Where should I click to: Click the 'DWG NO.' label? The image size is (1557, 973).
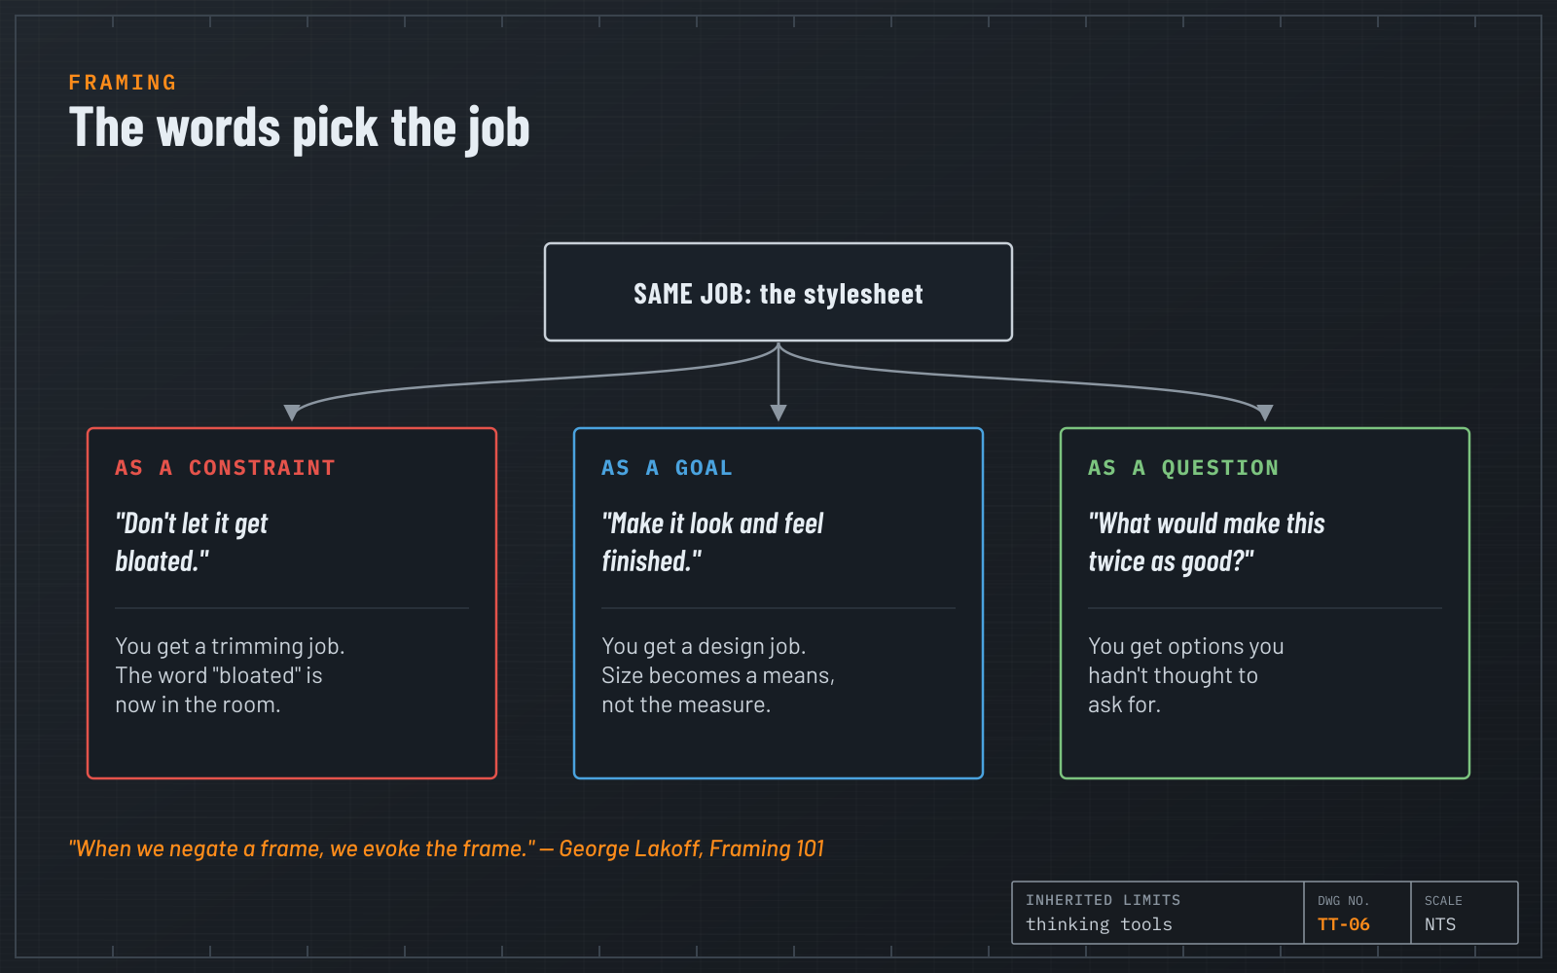pyautogui.click(x=1343, y=901)
